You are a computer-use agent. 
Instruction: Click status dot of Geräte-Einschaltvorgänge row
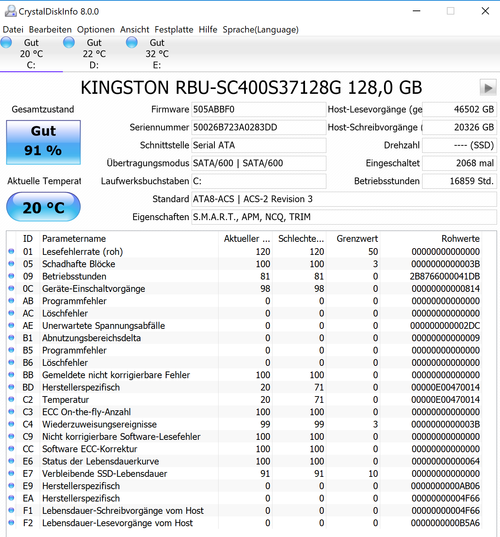click(11, 288)
